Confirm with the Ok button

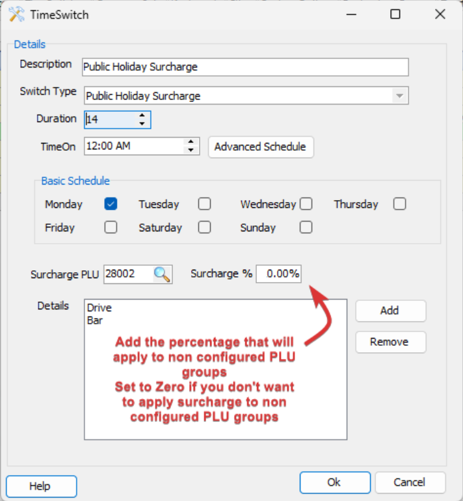(x=335, y=482)
